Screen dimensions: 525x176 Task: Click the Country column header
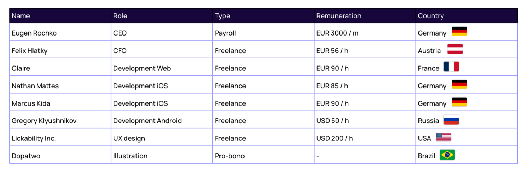point(431,16)
